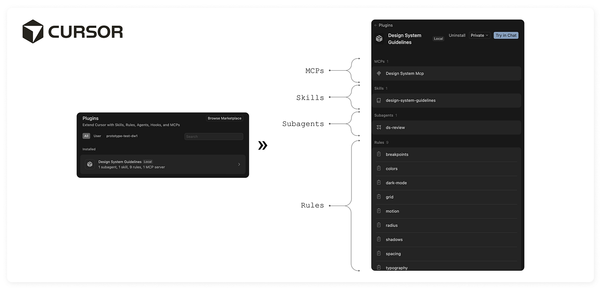Open the motion rule

[x=446, y=211]
